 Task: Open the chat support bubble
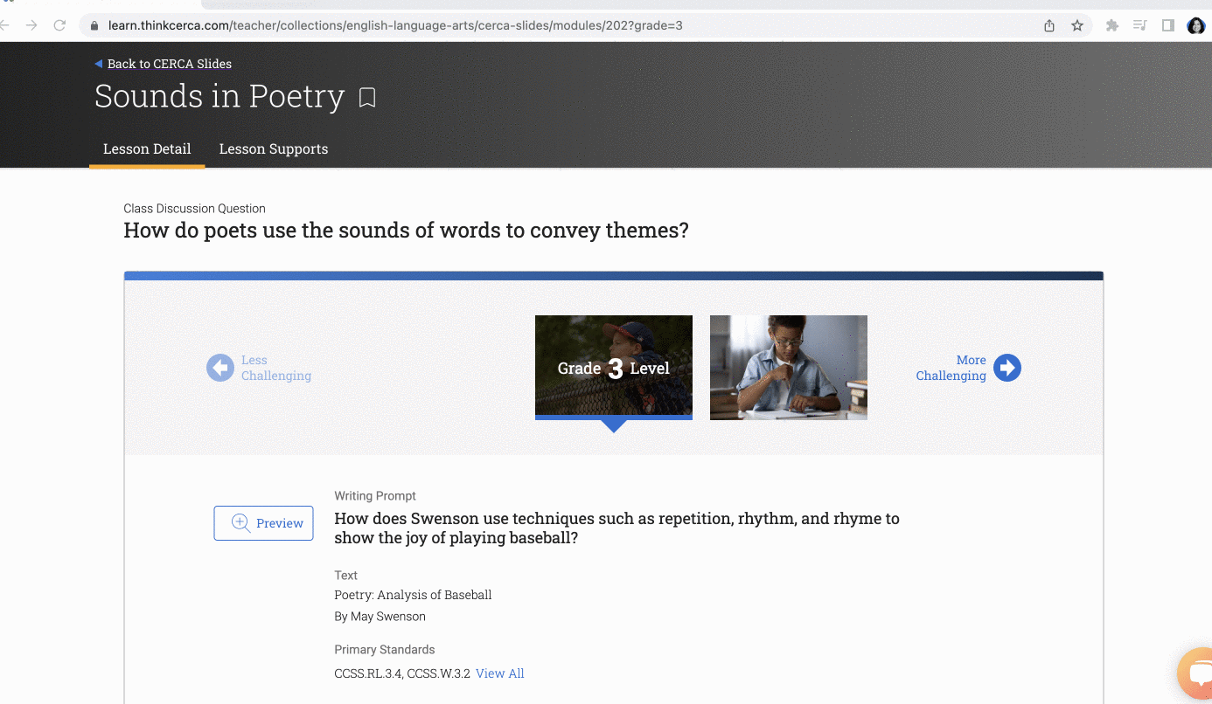(1196, 675)
